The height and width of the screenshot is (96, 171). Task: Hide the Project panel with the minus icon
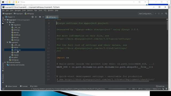click(x=43, y=17)
